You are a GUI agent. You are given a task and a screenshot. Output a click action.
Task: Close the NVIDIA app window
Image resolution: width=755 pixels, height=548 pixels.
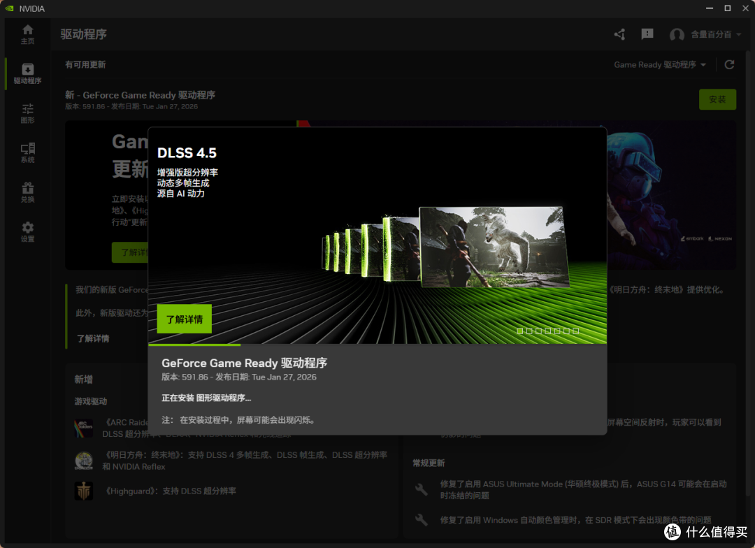(745, 8)
